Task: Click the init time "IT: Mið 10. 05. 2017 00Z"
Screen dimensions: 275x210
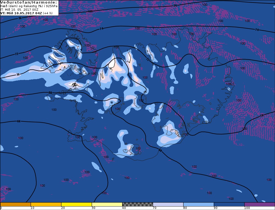Action: pyautogui.click(x=19, y=10)
